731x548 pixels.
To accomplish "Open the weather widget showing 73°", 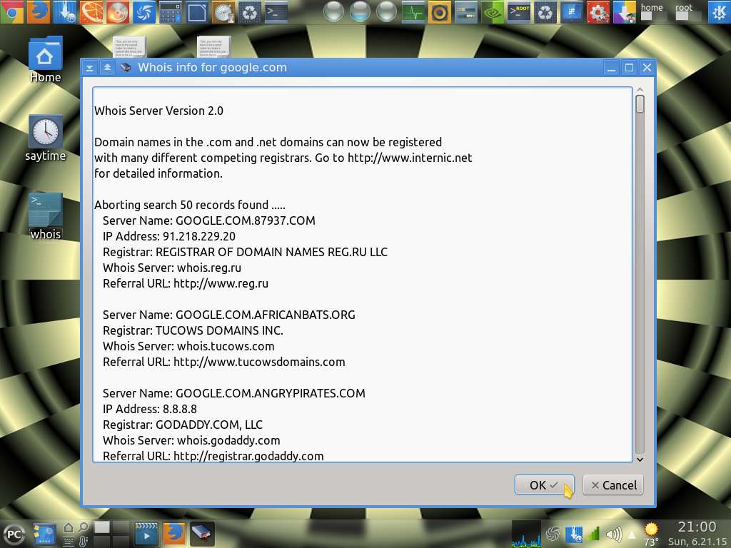I will (x=651, y=534).
